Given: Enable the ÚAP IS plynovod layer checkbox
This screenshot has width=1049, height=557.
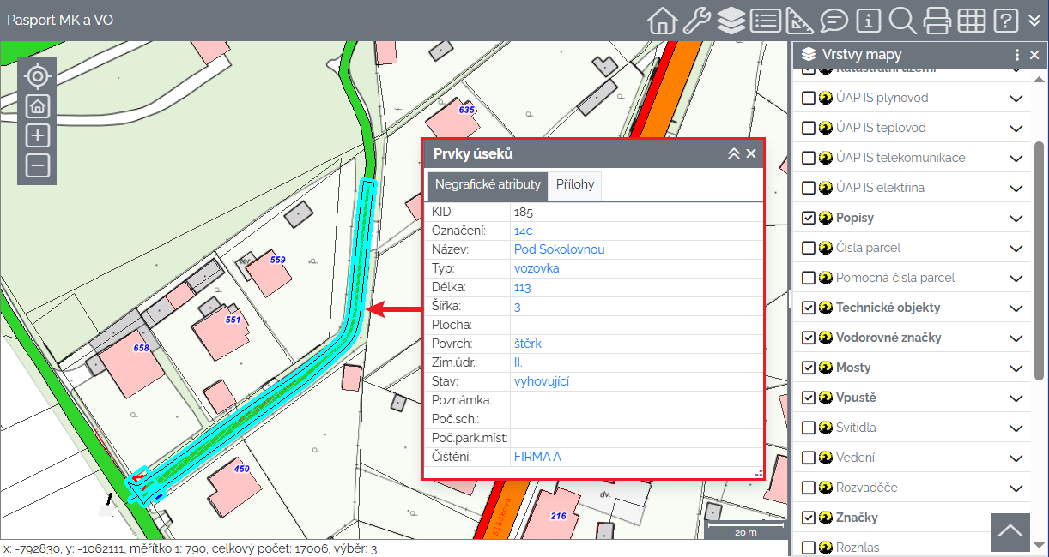Looking at the screenshot, I should click(x=808, y=98).
